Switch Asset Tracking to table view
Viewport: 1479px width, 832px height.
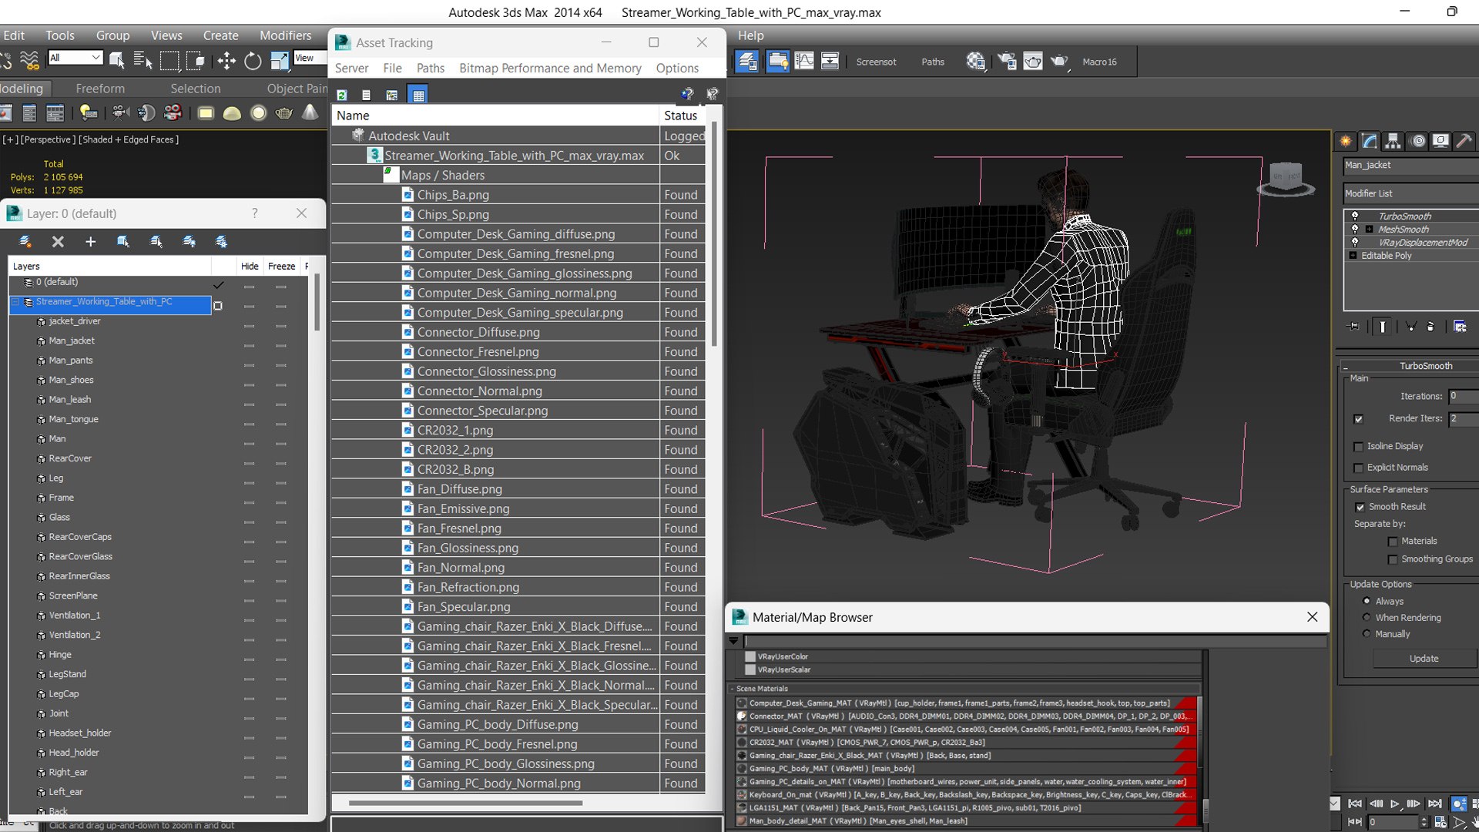[418, 95]
